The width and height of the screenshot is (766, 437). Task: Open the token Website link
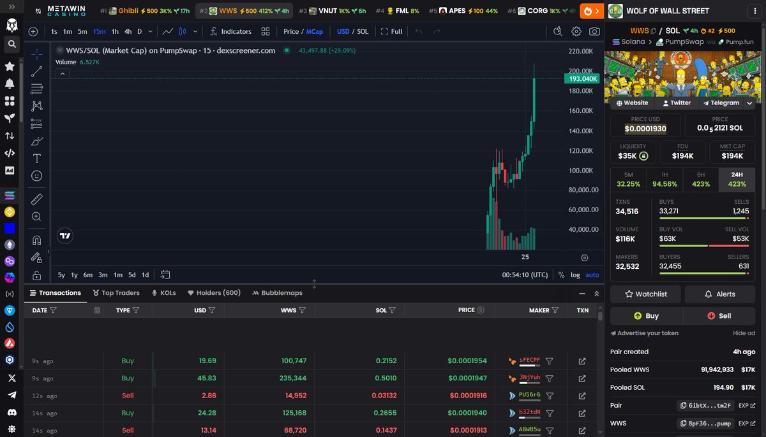pyautogui.click(x=631, y=103)
